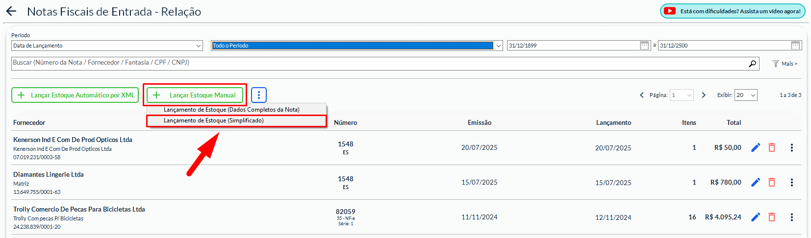The width and height of the screenshot is (811, 238).
Task: Delete the Trolly Comercio invoice row
Action: click(x=772, y=217)
